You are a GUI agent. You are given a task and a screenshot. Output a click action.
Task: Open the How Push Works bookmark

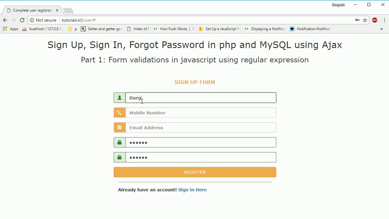173,29
